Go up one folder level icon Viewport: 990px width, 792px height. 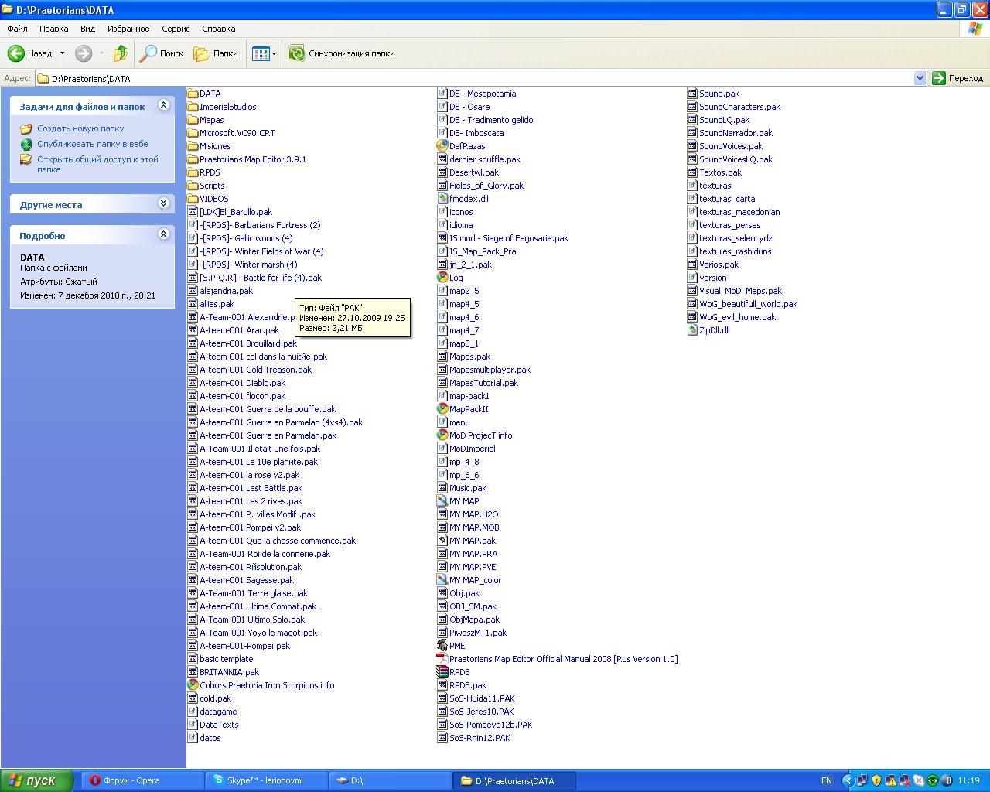click(120, 53)
